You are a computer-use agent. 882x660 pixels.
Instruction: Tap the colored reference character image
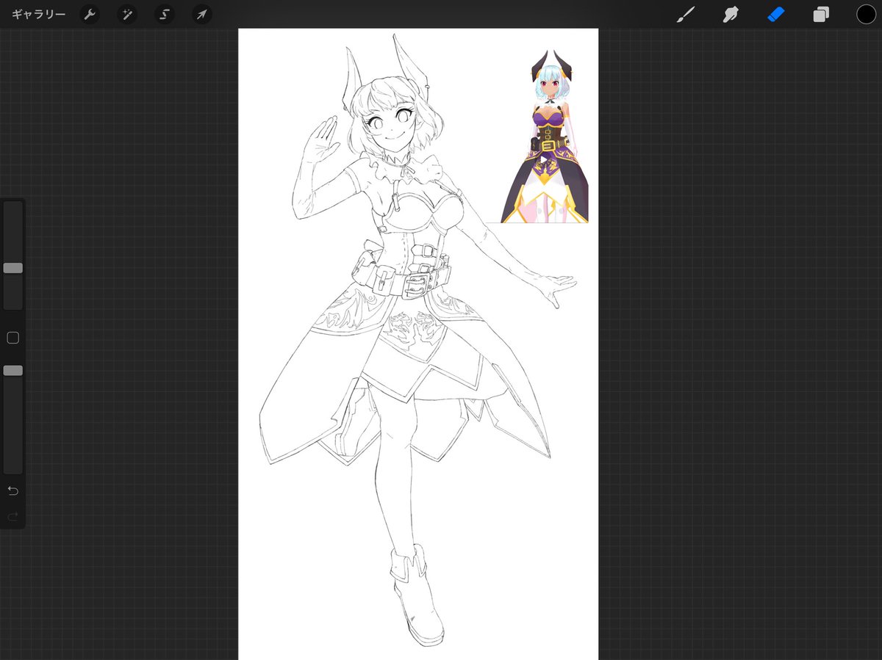click(545, 136)
